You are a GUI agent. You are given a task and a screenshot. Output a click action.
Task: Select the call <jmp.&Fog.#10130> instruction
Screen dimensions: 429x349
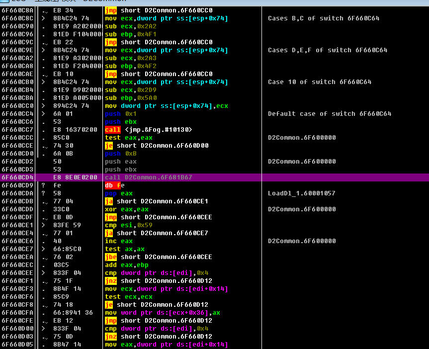(148, 130)
